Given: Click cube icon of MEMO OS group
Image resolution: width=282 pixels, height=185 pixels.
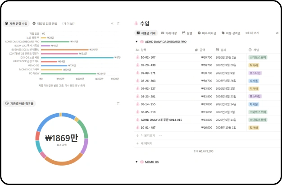Looking at the screenshot, I should [142, 162].
